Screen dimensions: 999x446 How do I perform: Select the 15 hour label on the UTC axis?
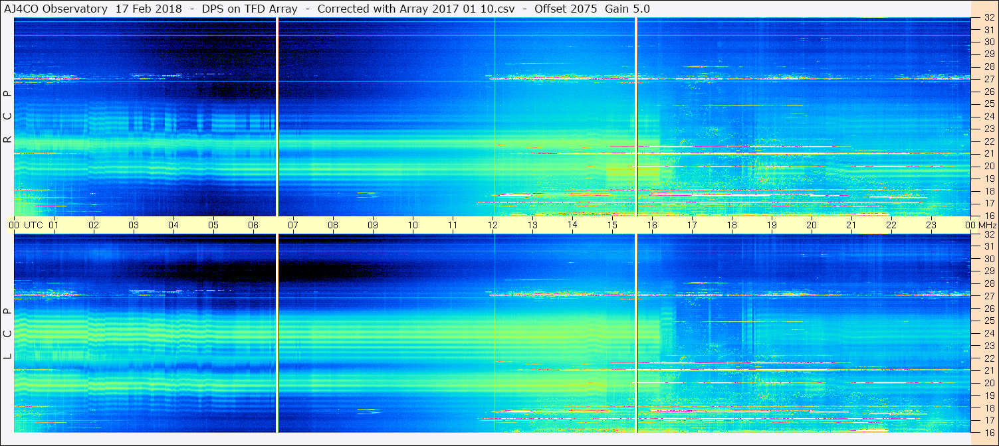tap(612, 225)
